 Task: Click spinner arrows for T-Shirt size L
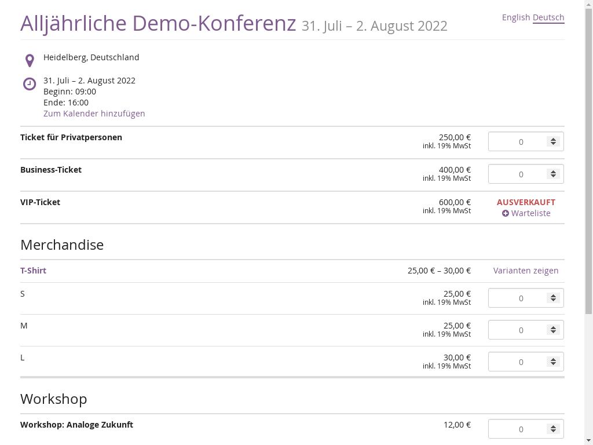[553, 362]
